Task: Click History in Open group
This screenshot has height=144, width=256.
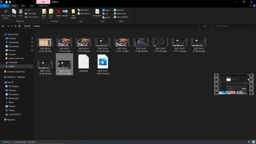Action: pyautogui.click(x=106, y=17)
